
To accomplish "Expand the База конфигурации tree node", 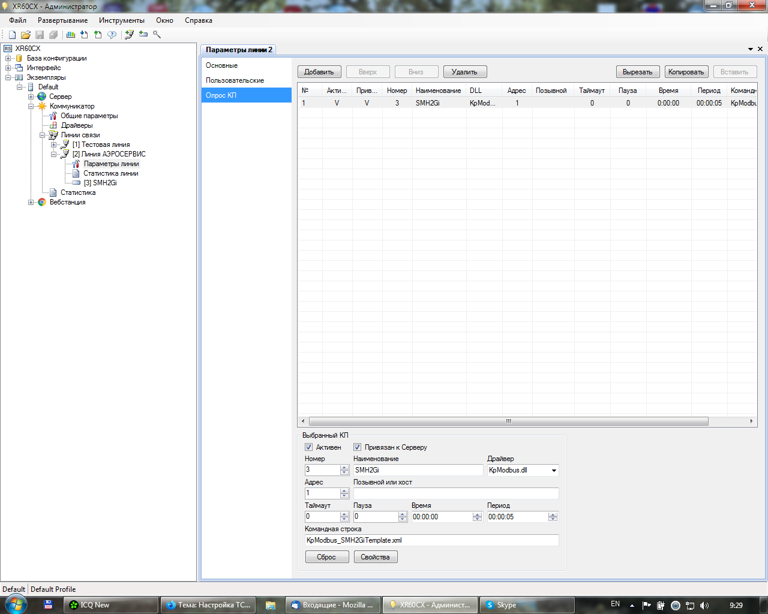I will [x=8, y=58].
